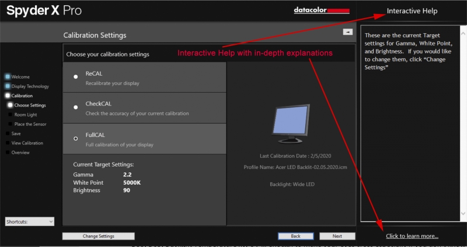Click the Calibration Settings heading
The height and width of the screenshot is (247, 467).
pos(95,36)
